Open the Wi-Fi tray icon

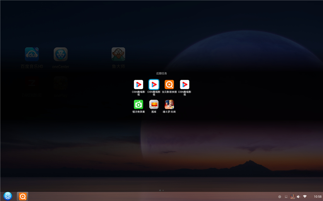[x=305, y=196]
